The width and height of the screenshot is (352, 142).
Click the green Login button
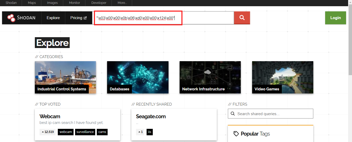(x=335, y=18)
